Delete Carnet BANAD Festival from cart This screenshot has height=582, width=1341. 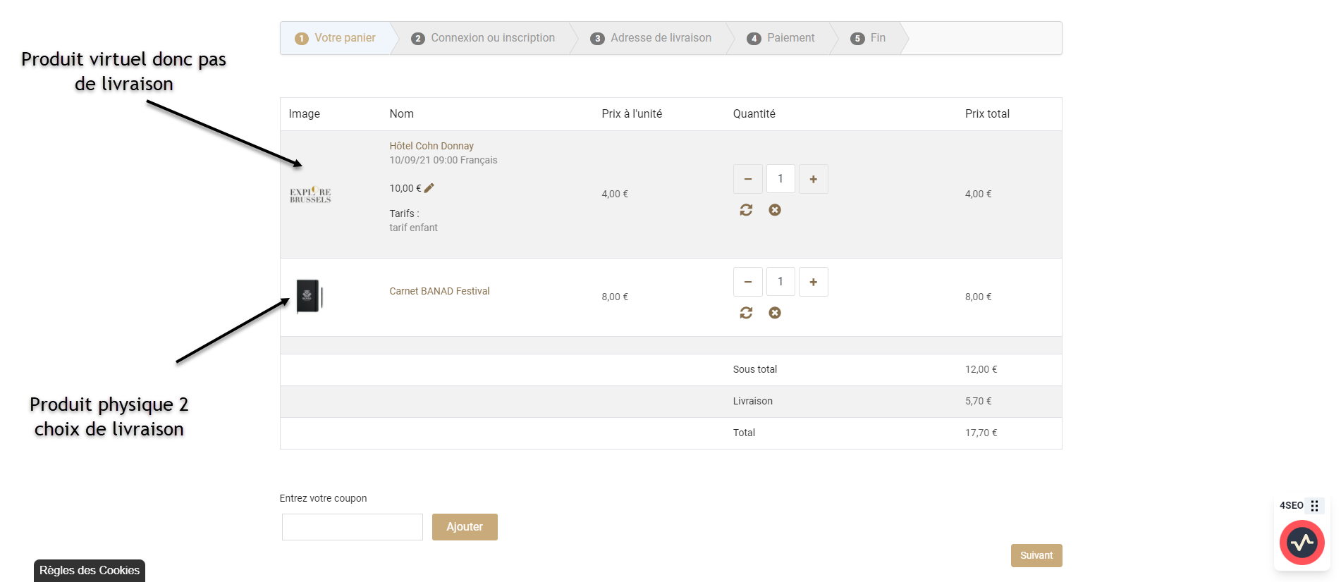click(775, 313)
